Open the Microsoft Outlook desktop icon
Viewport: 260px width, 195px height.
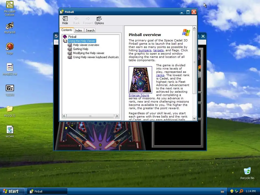coord(10,9)
